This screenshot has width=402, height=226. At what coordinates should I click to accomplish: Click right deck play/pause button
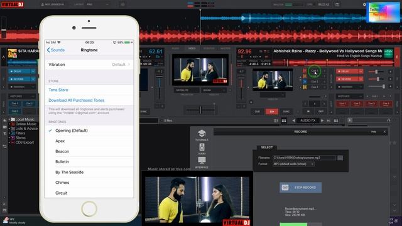pos(272,112)
